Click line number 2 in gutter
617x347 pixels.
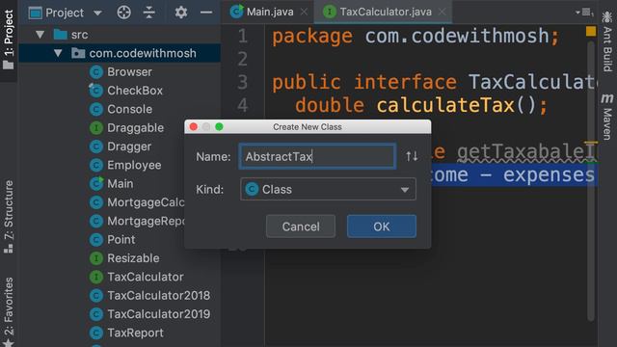[x=242, y=59]
